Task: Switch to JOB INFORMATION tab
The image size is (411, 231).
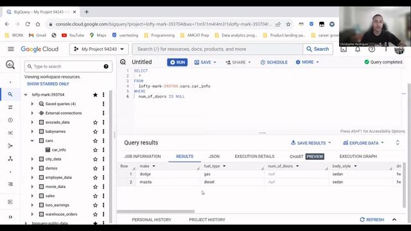Action: pyautogui.click(x=143, y=157)
